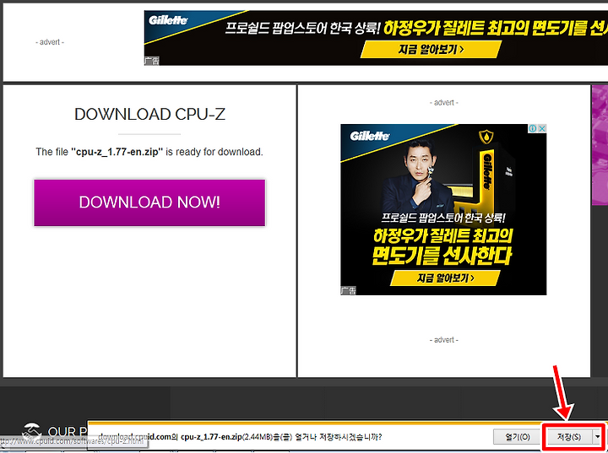Image resolution: width=608 pixels, height=453 pixels.
Task: Save the file with 저장(S) button
Action: [569, 437]
